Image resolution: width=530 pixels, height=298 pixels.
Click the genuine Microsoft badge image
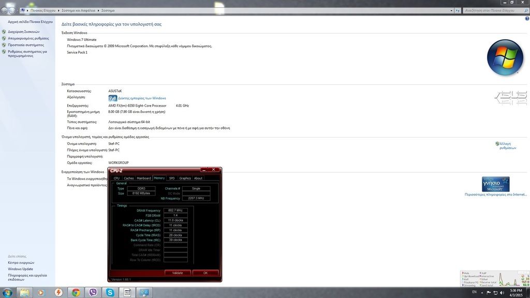[495, 184]
